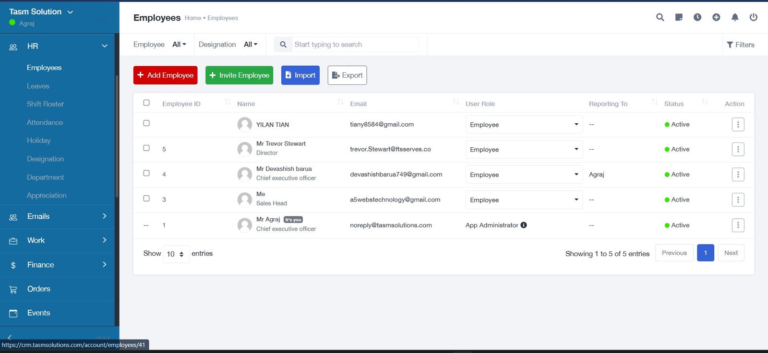The image size is (768, 353).
Task: Click the HR people icon in sidebar
Action: point(13,47)
